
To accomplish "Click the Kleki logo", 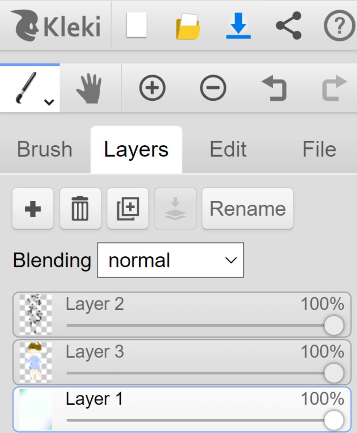I will click(56, 25).
